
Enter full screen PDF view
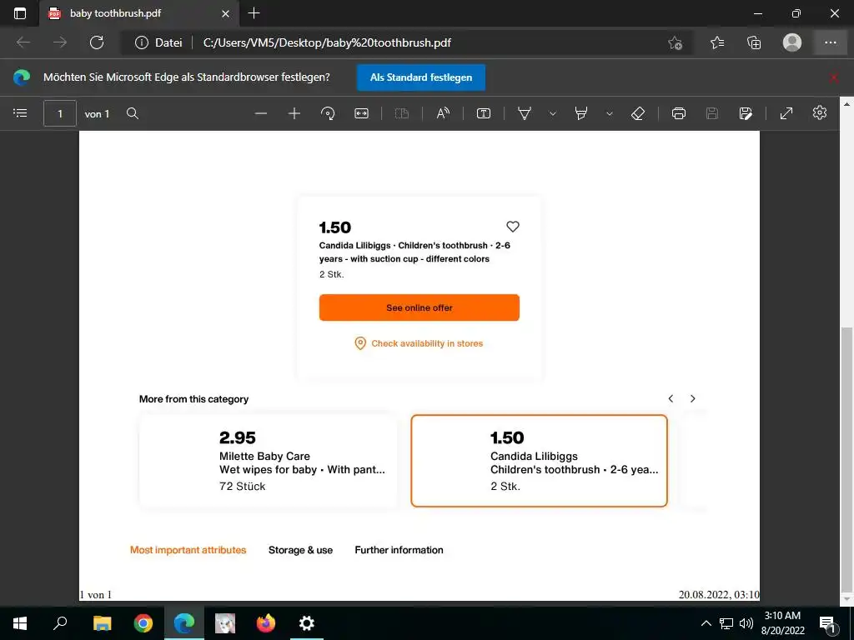click(x=786, y=113)
